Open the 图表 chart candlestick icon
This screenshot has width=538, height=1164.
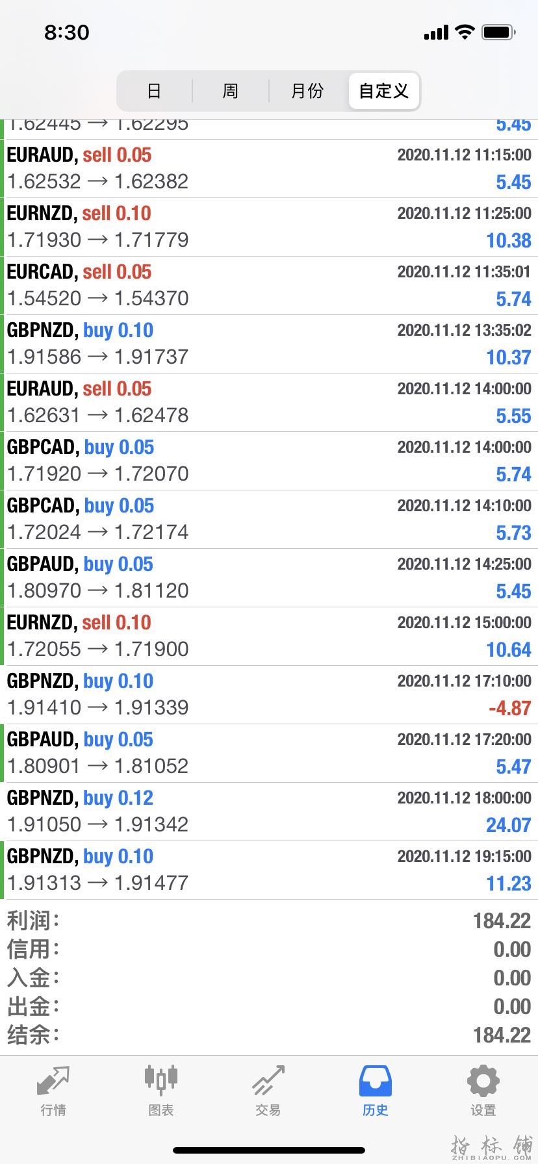click(x=160, y=1080)
